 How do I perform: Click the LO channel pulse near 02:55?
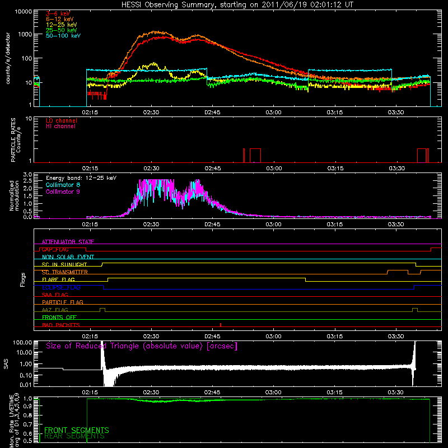[x=255, y=156]
